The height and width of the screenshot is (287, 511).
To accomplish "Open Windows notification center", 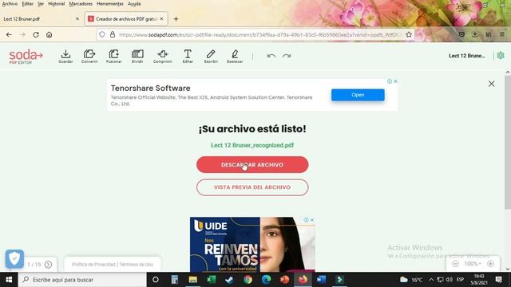I will [499, 280].
